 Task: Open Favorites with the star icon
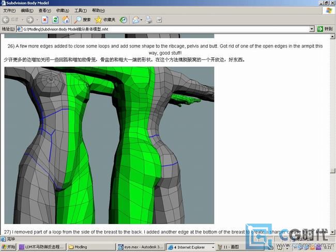(x=105, y=20)
